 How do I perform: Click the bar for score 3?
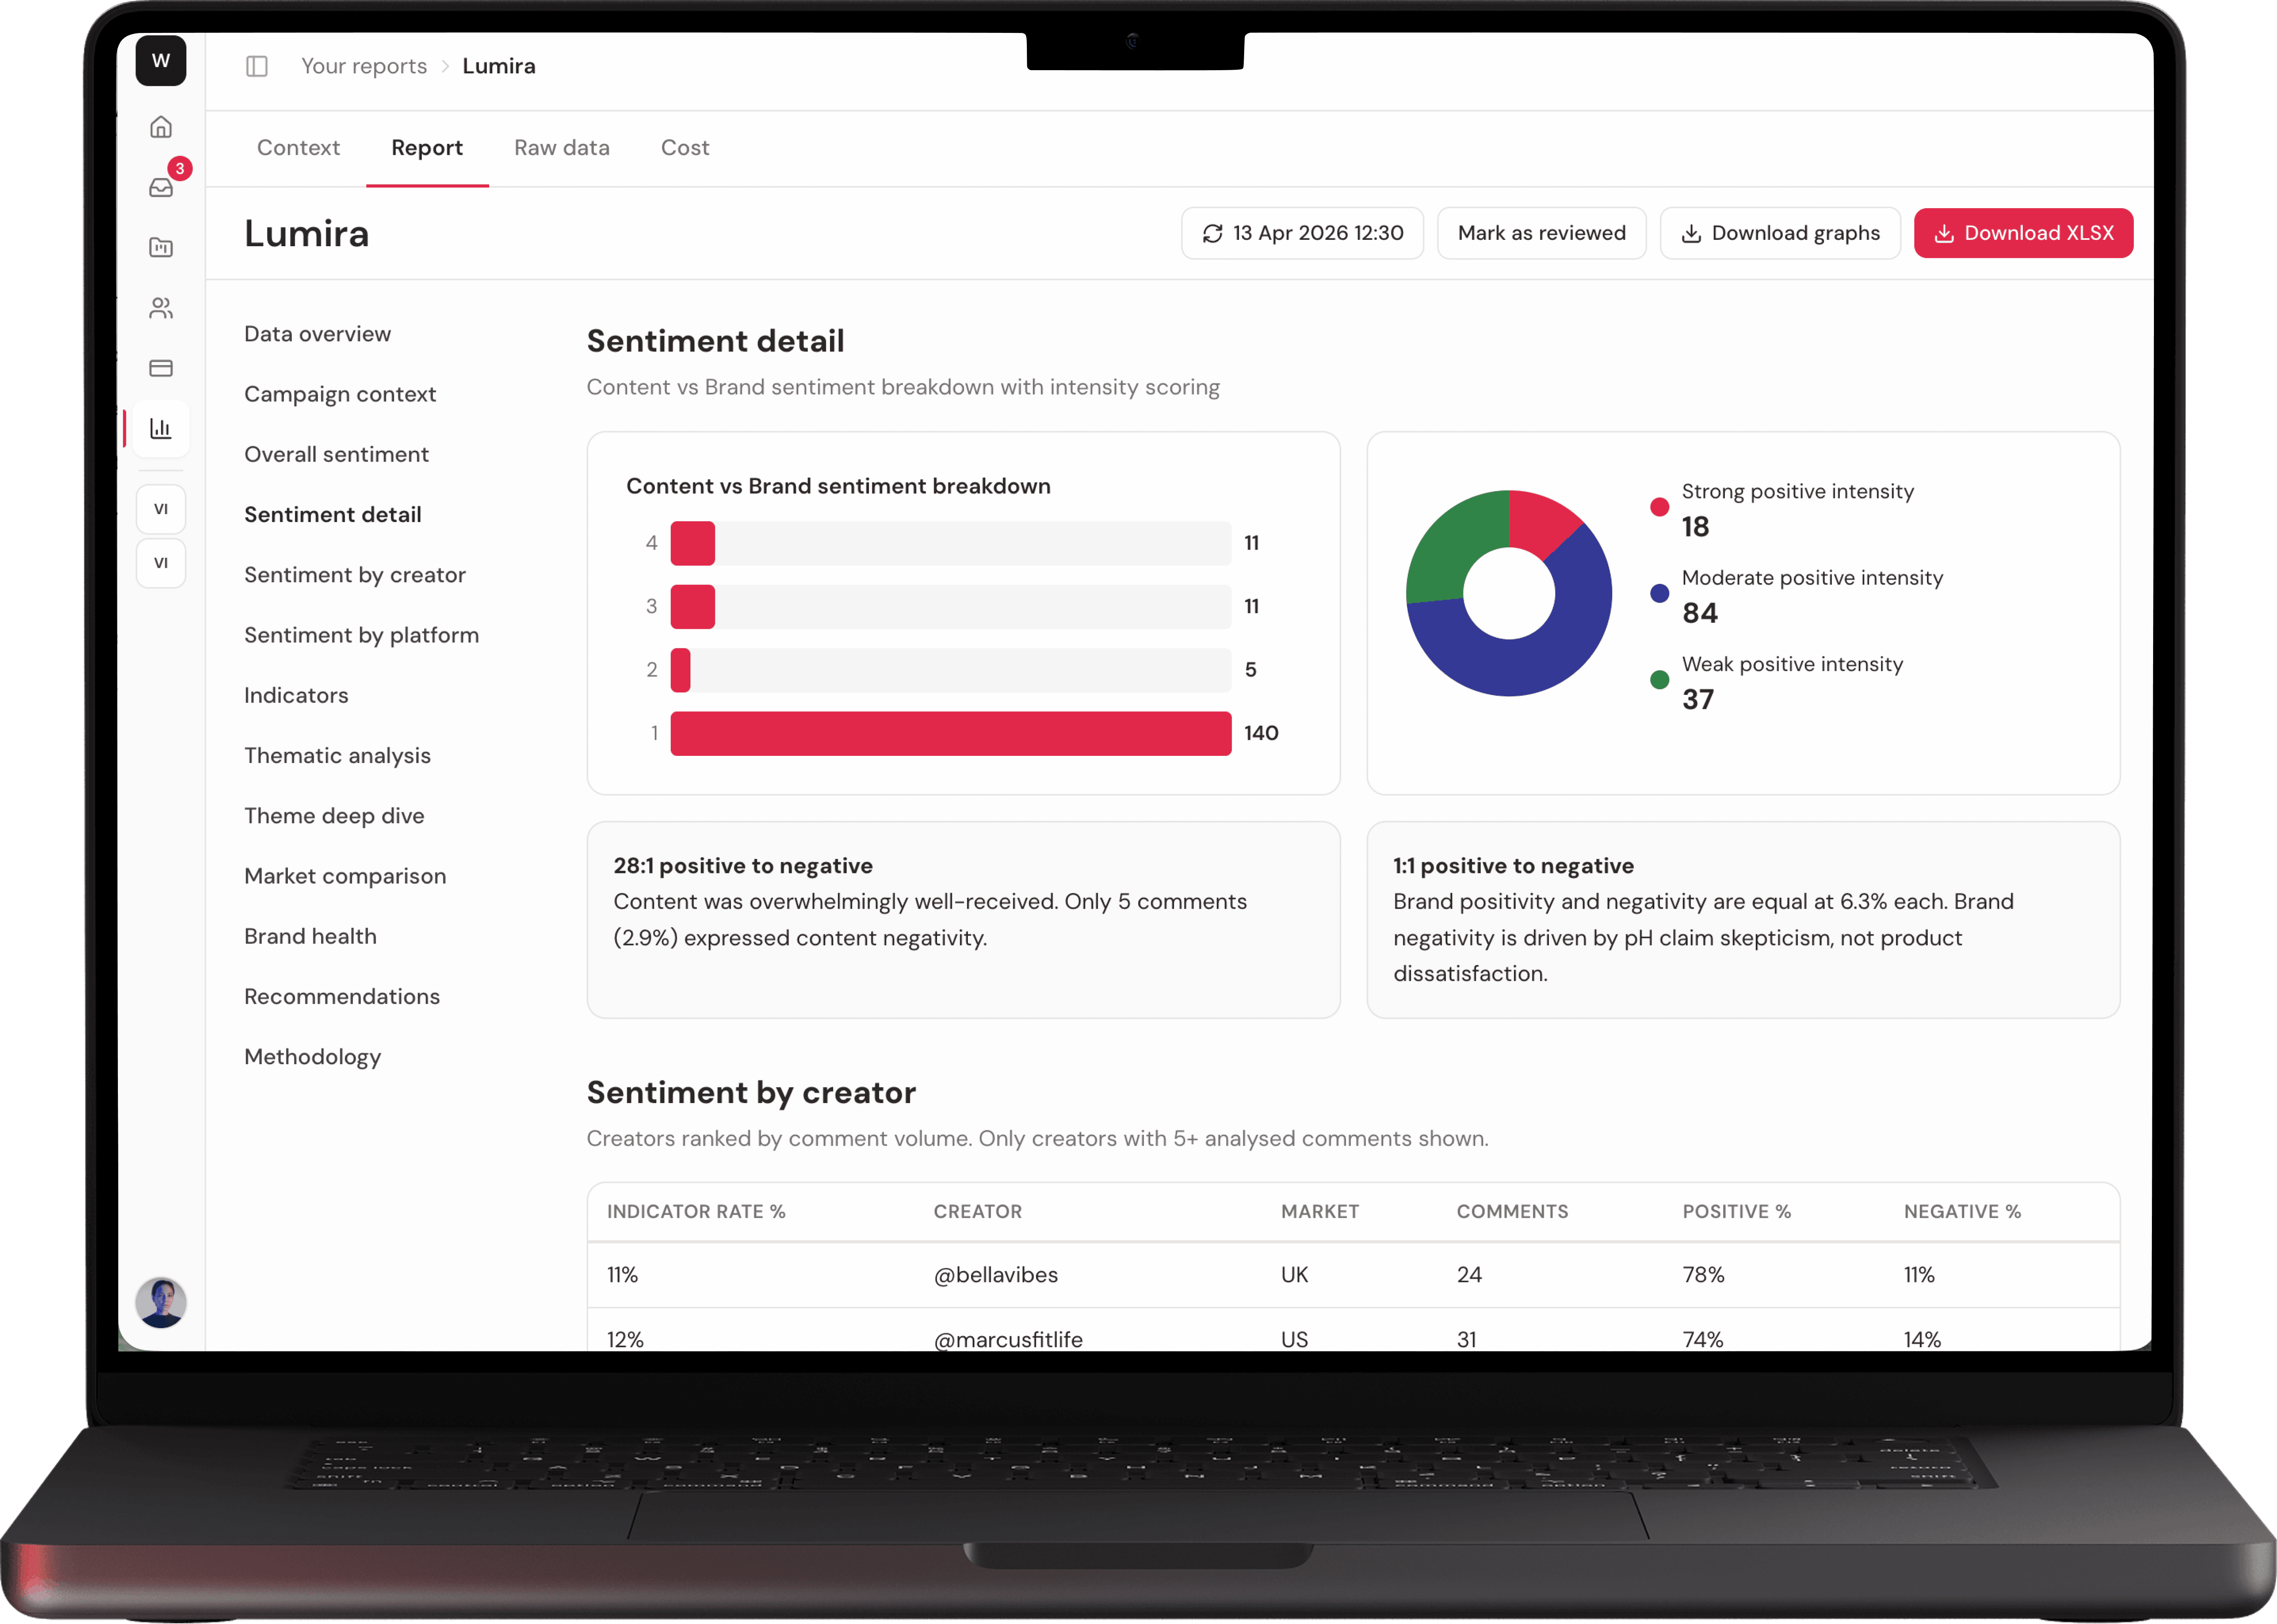693,607
